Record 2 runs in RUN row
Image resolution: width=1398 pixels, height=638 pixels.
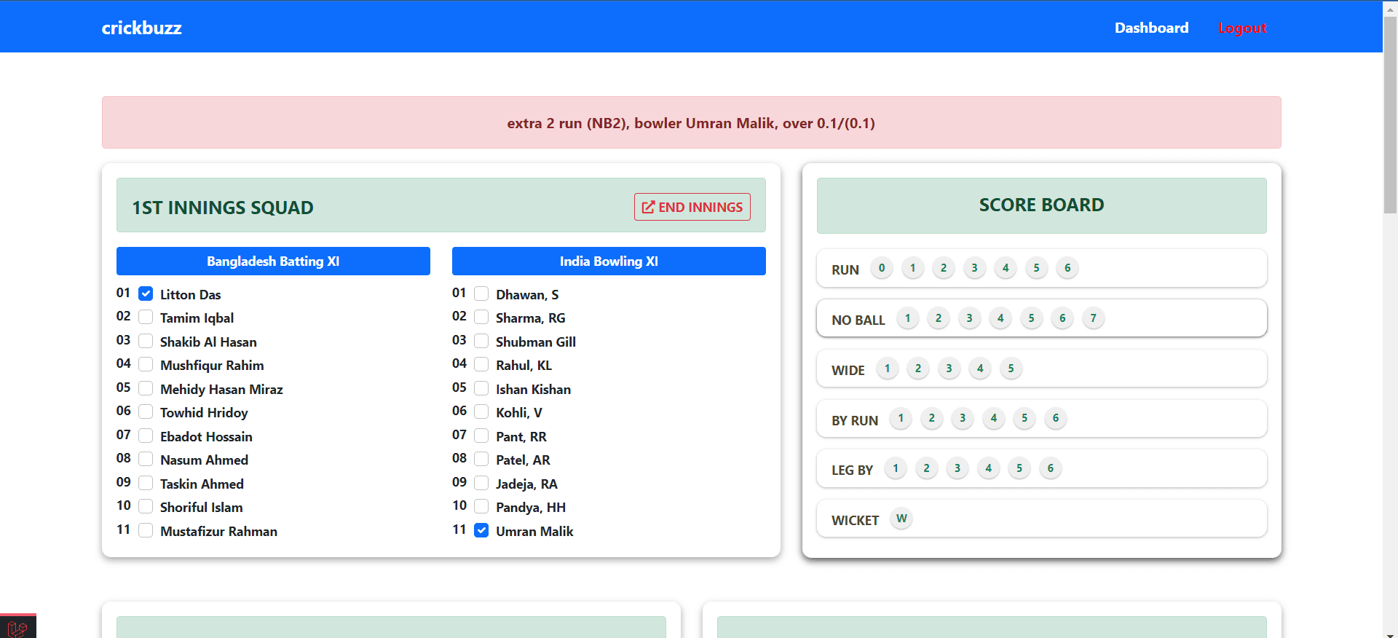coord(944,268)
